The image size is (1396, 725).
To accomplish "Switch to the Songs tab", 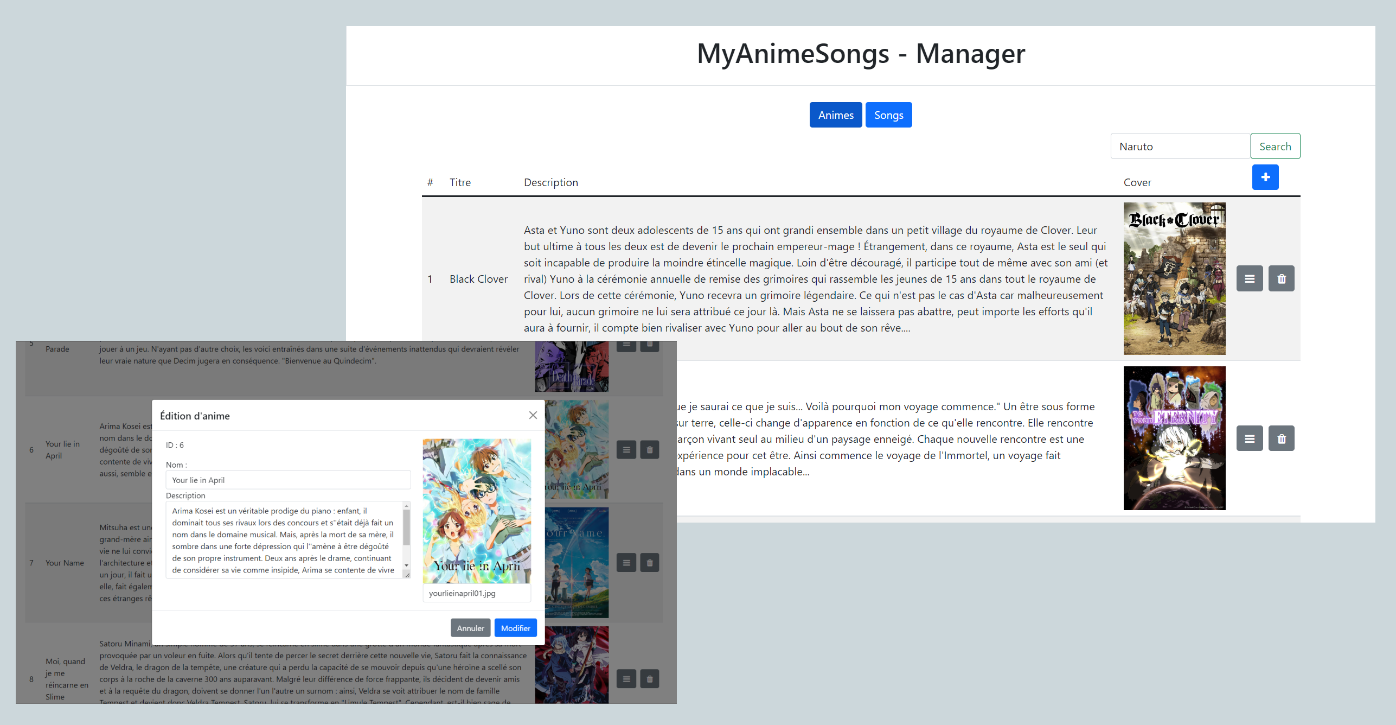I will [x=888, y=115].
